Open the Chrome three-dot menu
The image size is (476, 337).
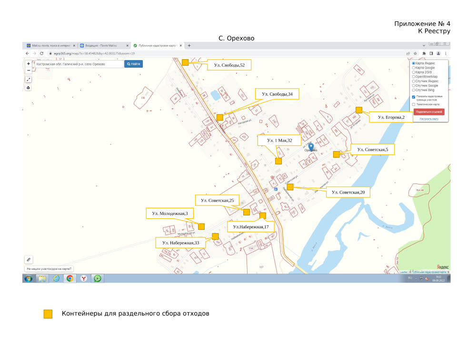coord(446,53)
